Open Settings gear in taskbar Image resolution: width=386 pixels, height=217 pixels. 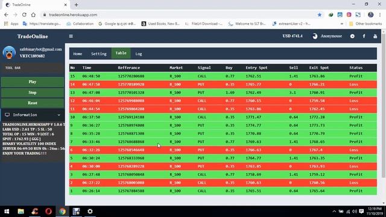pyautogui.click(x=90, y=212)
